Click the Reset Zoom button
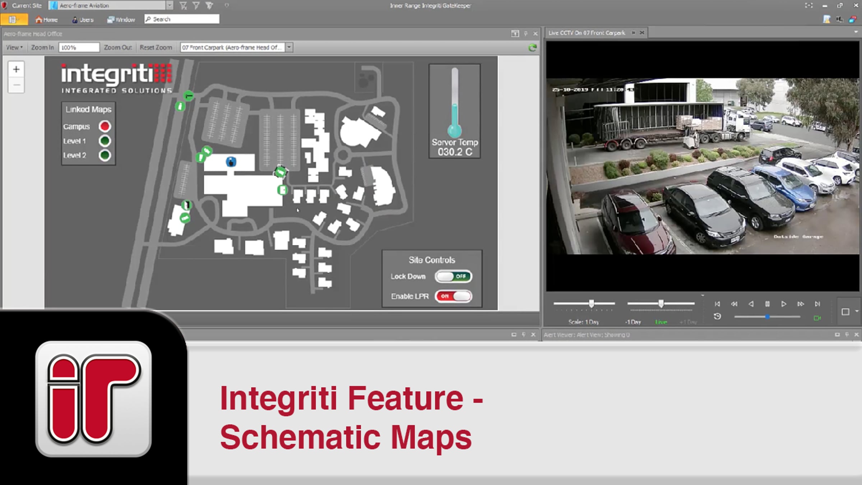This screenshot has width=862, height=485. pos(156,47)
